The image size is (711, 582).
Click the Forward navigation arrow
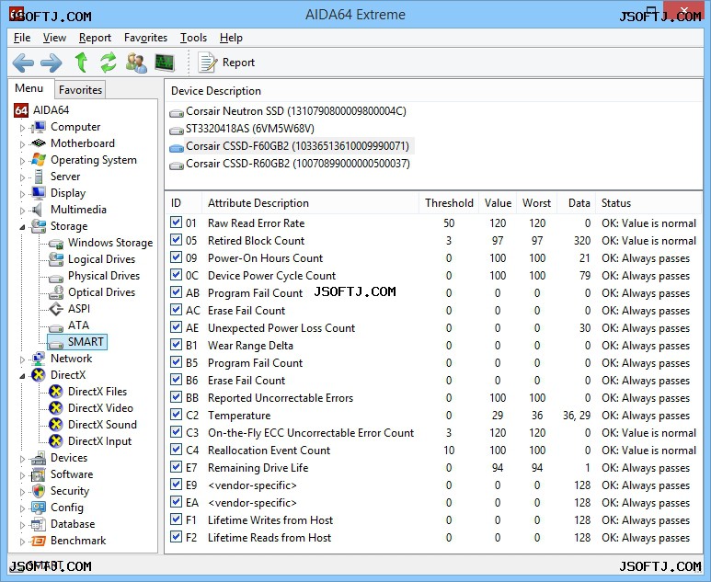(51, 63)
